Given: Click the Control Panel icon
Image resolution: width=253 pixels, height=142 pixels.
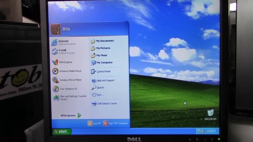Looking at the screenshot, I should pos(93,71).
